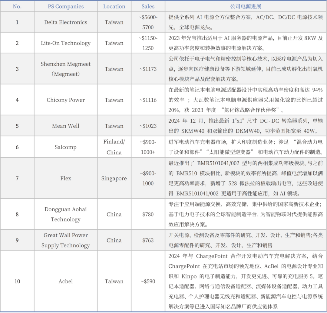Click Great Wall description starting '开关电源、检测设备'
This screenshot has width=327, height=313.
[x=246, y=240]
